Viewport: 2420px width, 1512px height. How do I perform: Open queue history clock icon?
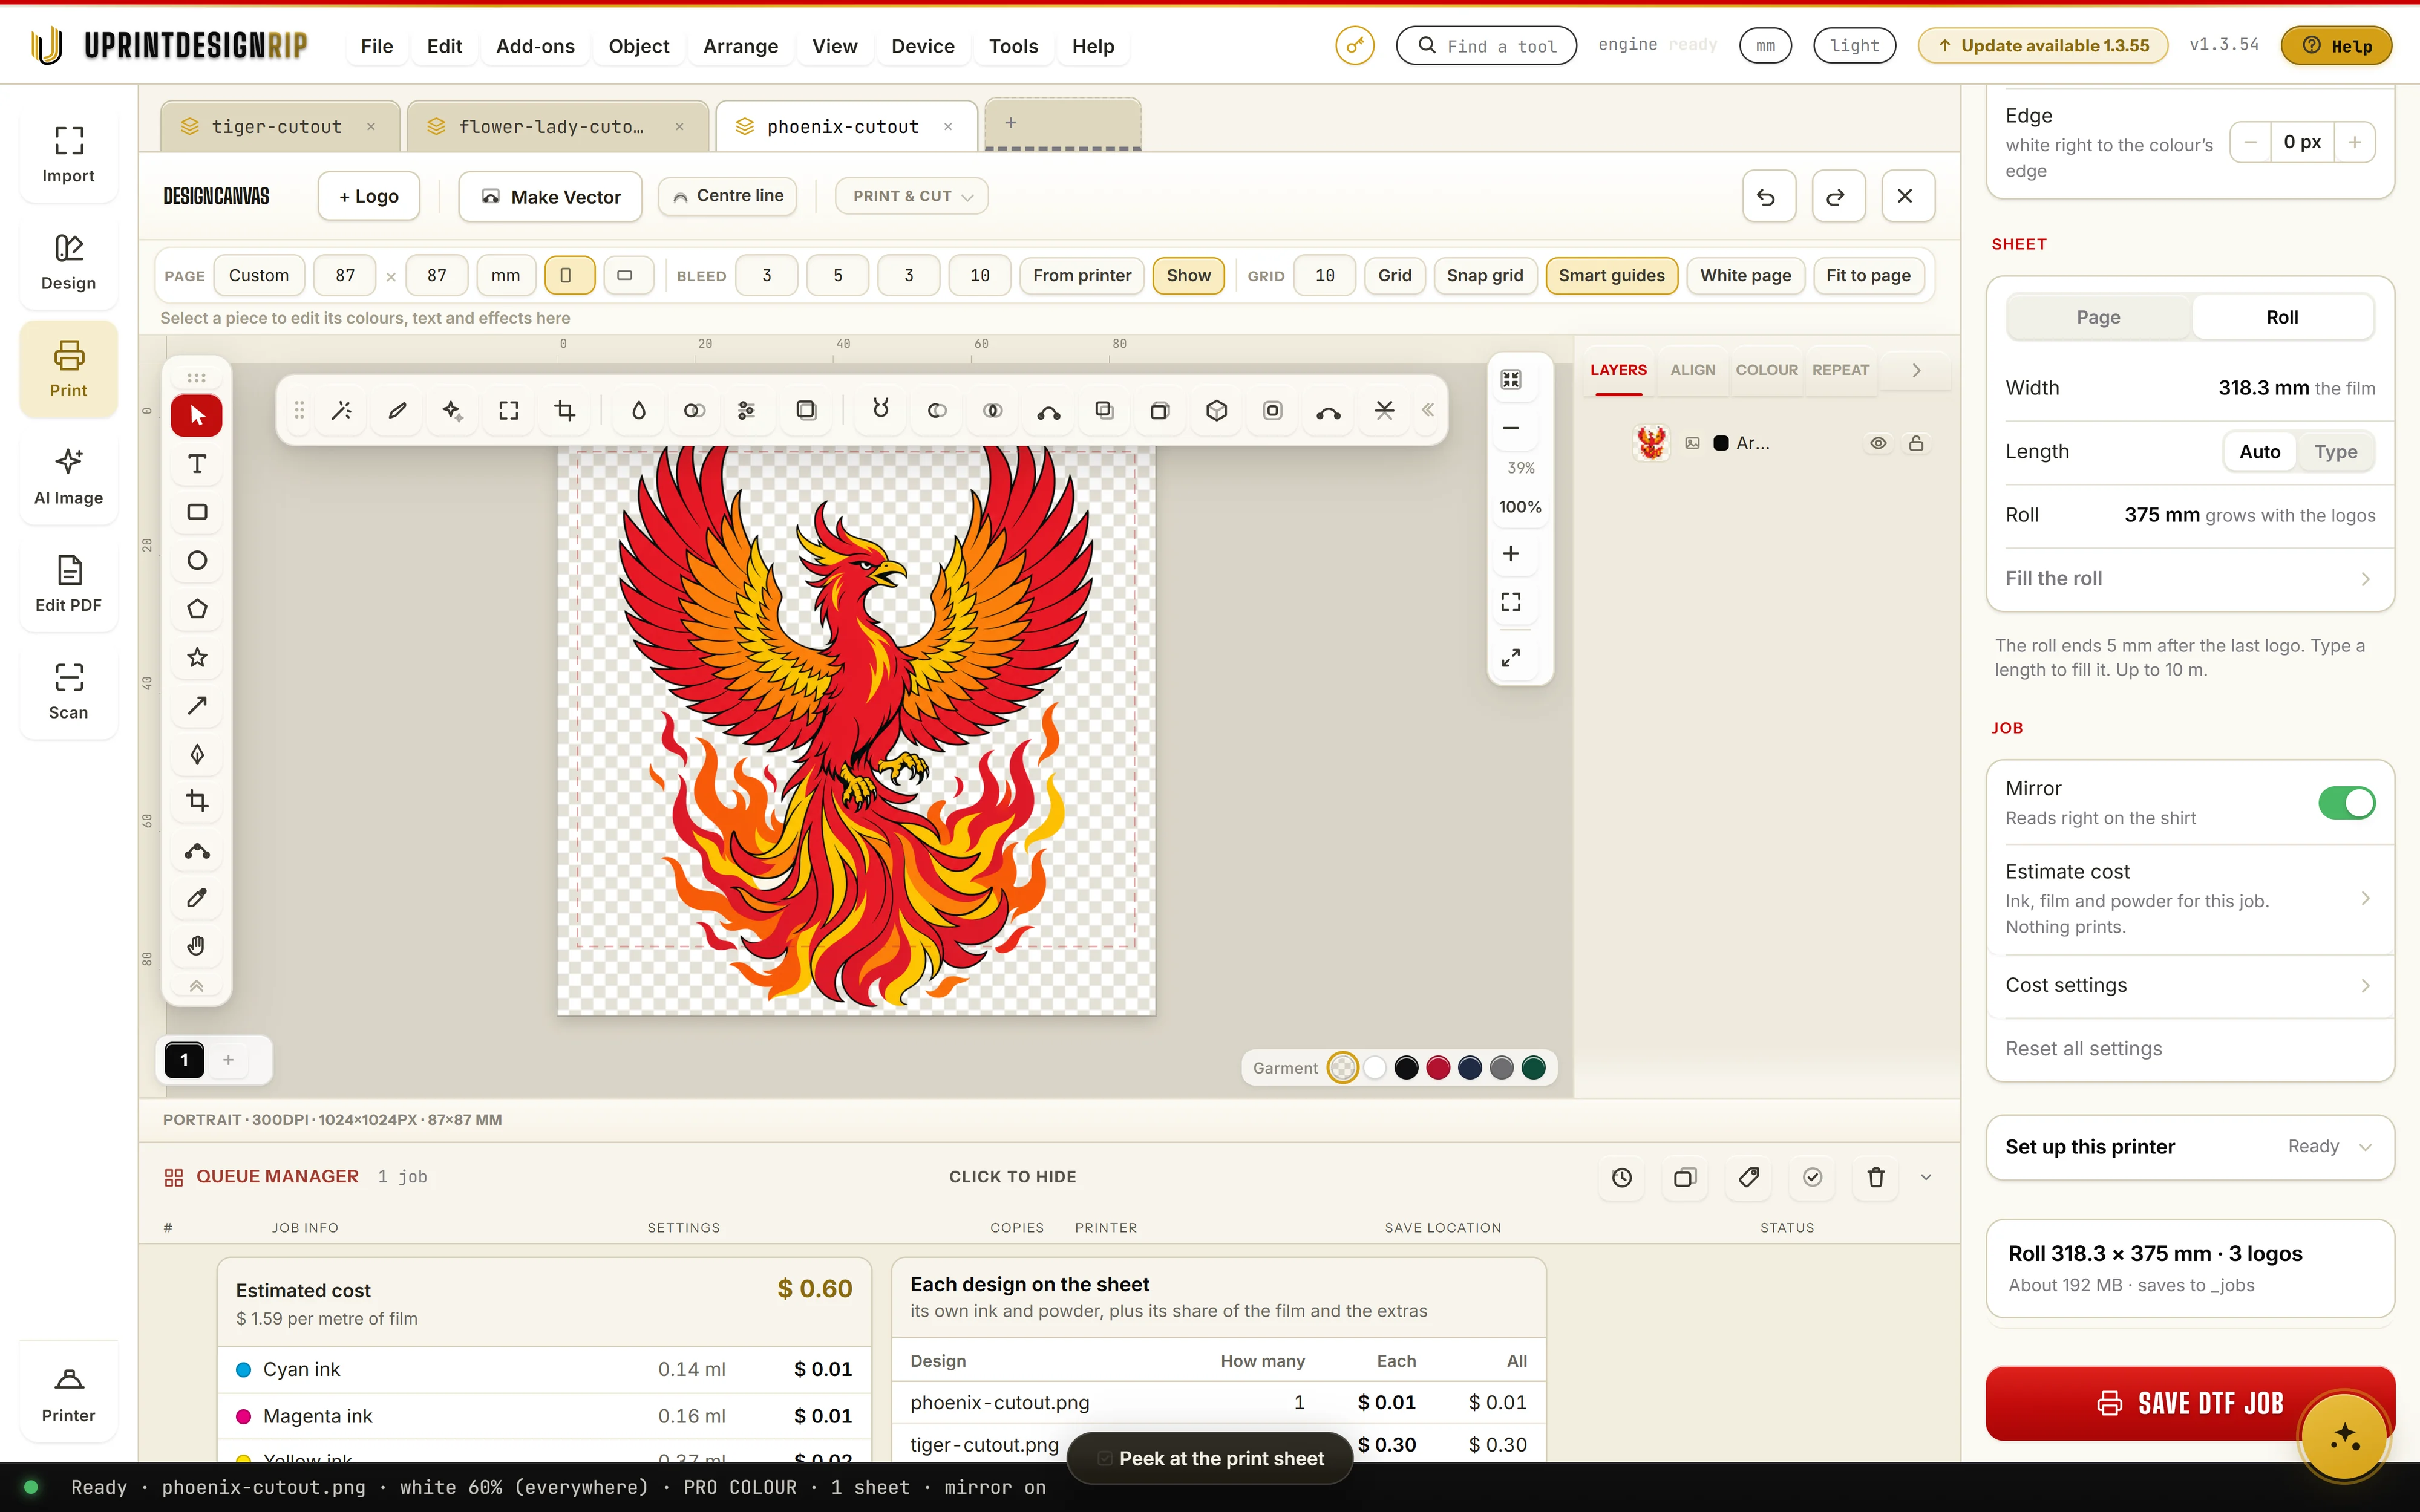(x=1621, y=1177)
